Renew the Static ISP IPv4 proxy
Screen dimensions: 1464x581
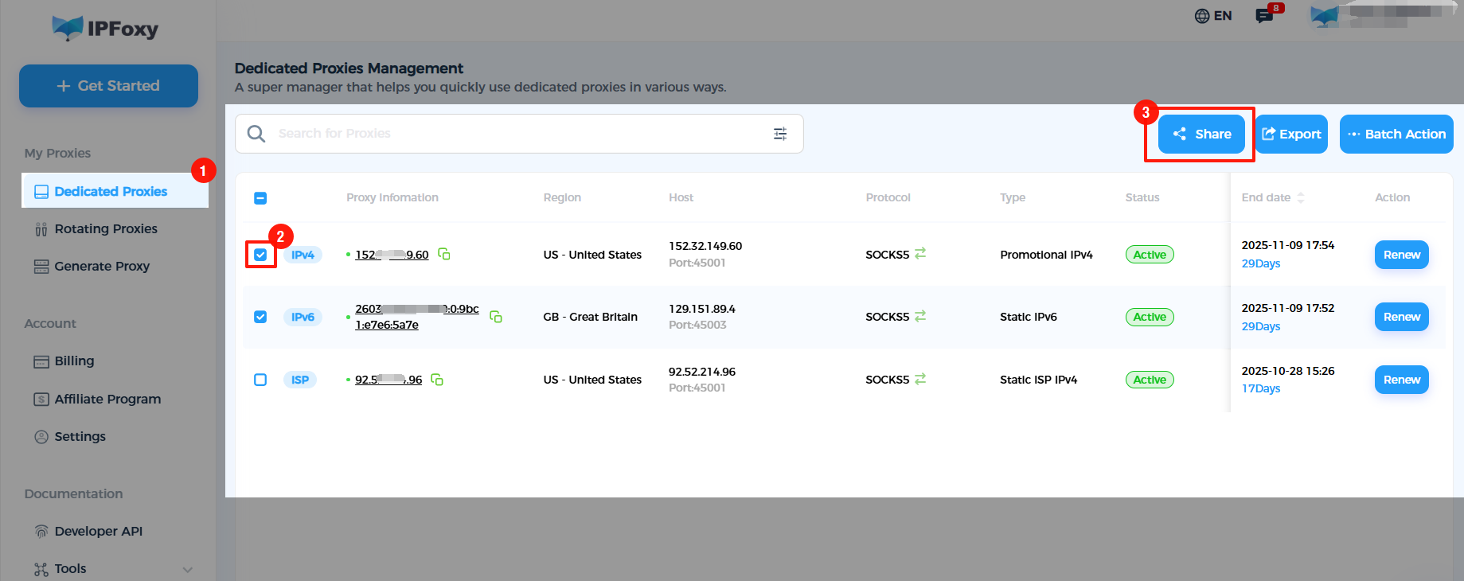coord(1401,380)
